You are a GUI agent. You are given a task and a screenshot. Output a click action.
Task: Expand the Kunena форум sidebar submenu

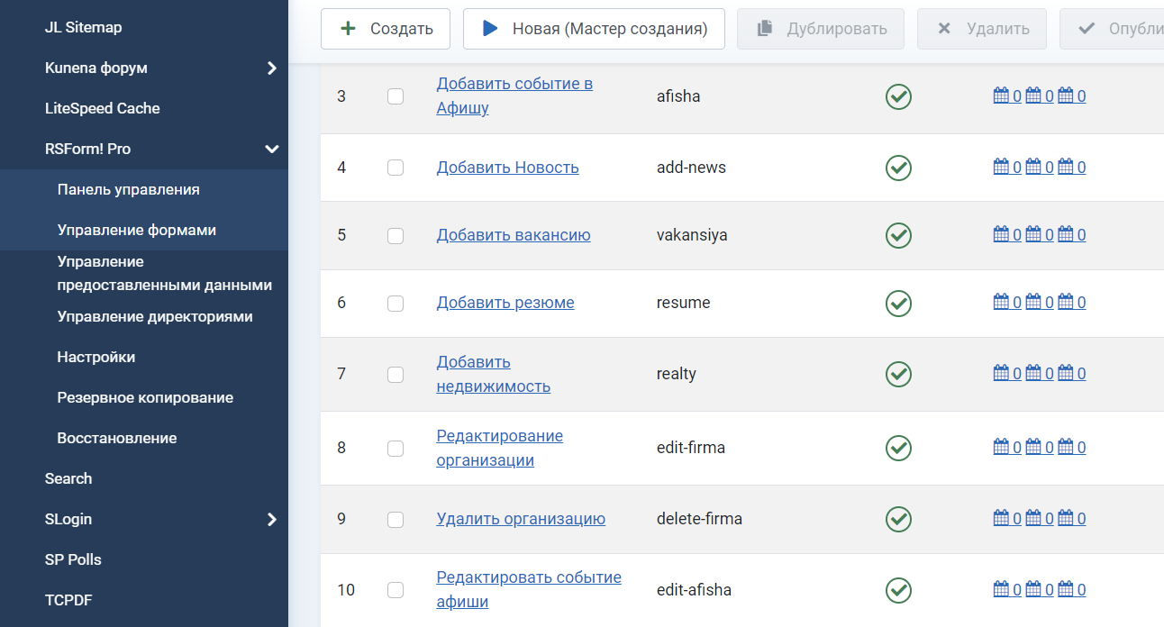pyautogui.click(x=272, y=68)
